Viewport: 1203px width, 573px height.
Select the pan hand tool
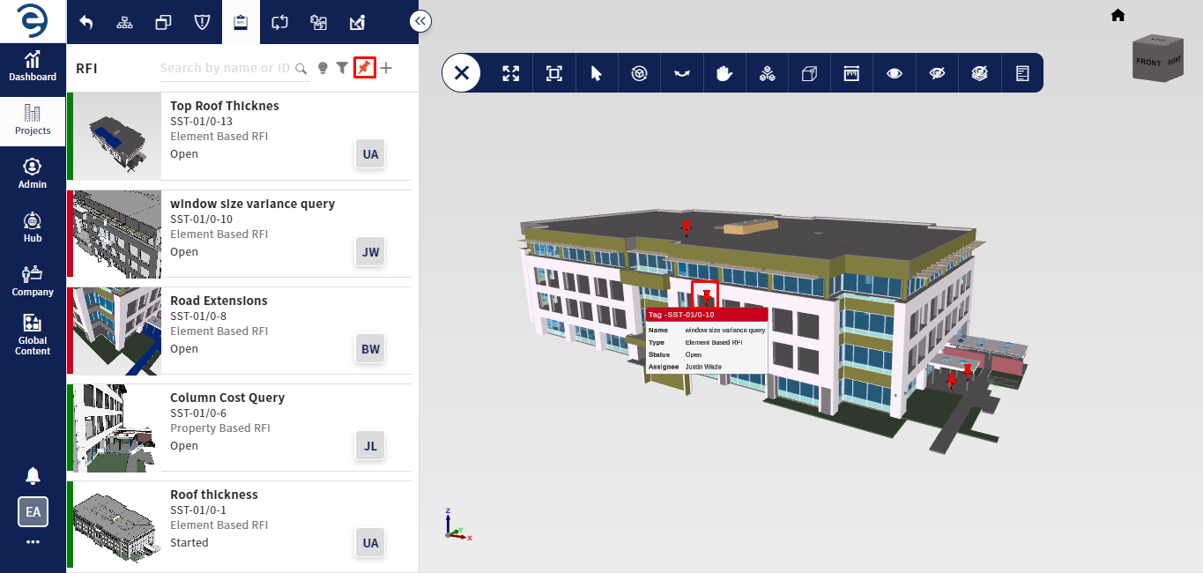point(724,73)
